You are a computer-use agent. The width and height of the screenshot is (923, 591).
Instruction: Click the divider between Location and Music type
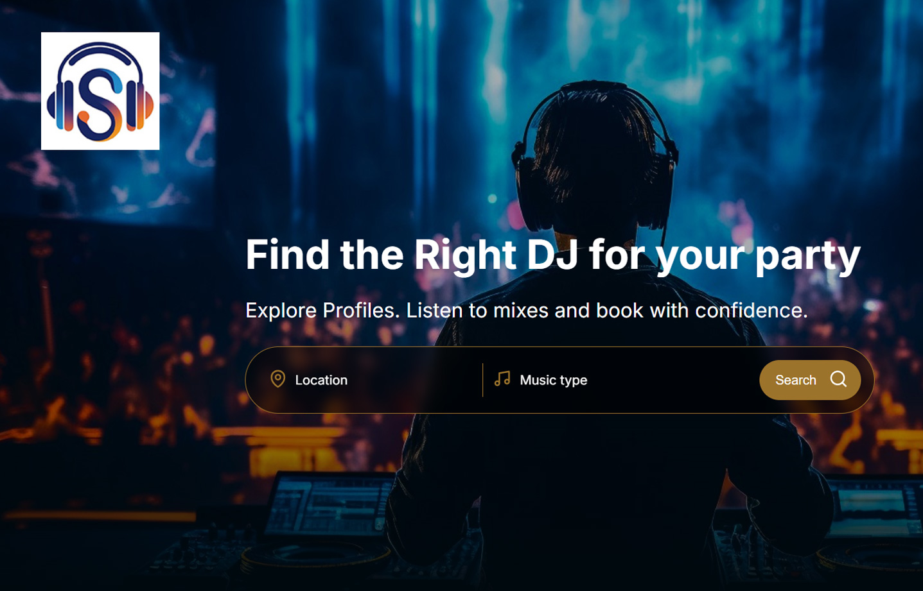(482, 380)
